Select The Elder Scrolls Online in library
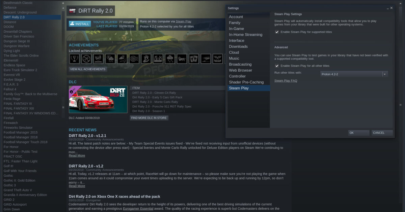The image size is (405, 212). tap(21, 56)
